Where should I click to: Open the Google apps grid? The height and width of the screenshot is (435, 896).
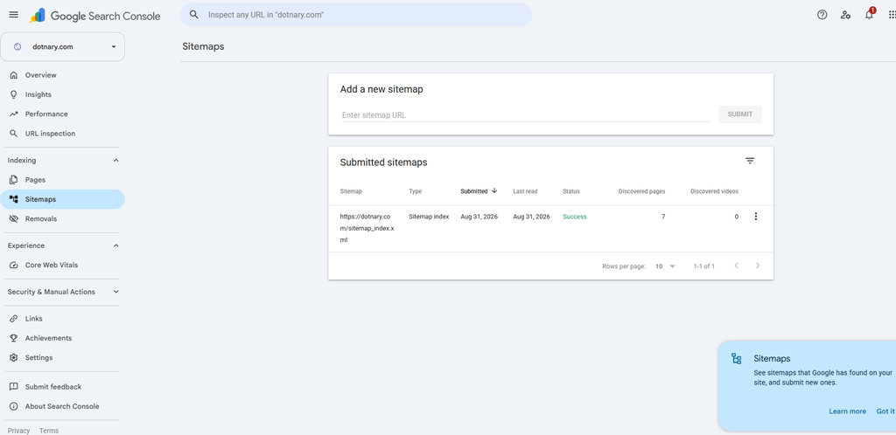(892, 15)
